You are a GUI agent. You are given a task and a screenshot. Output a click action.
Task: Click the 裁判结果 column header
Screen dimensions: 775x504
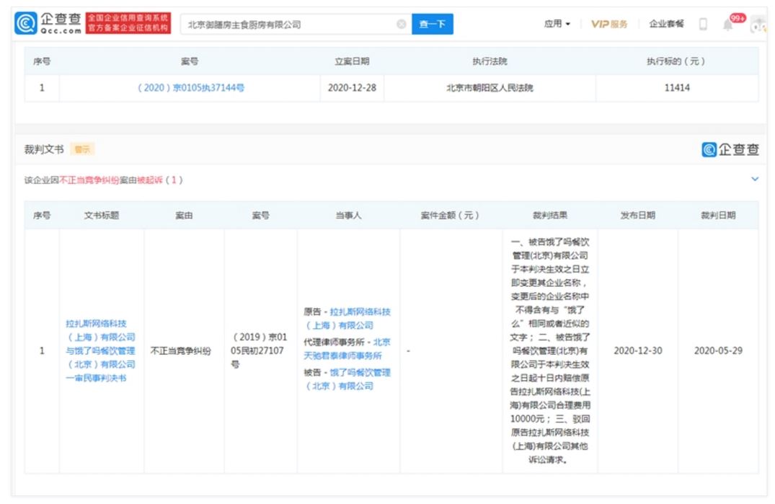pyautogui.click(x=549, y=215)
